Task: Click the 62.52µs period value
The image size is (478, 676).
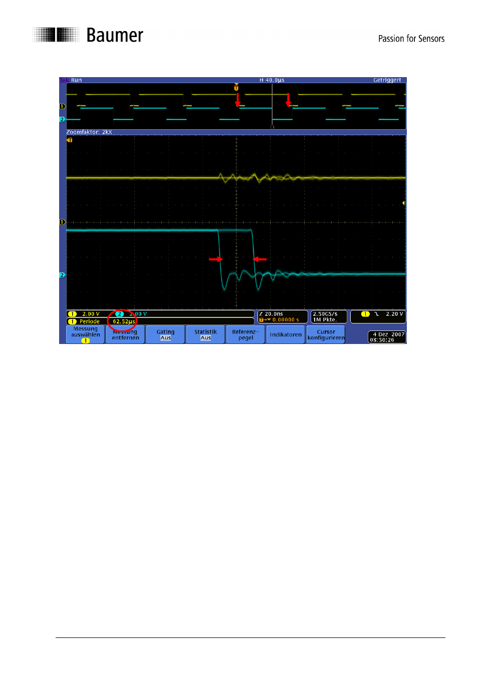Action: pyautogui.click(x=124, y=321)
